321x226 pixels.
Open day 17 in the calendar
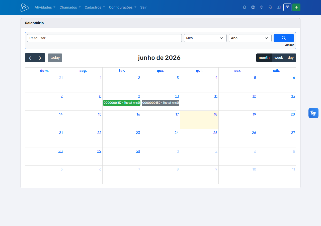tap(177, 115)
